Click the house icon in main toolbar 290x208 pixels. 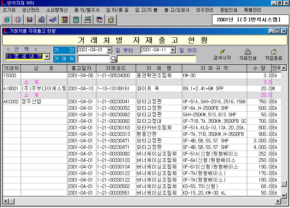click(x=111, y=20)
